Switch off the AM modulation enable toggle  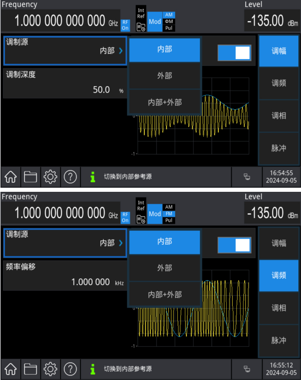[234, 53]
